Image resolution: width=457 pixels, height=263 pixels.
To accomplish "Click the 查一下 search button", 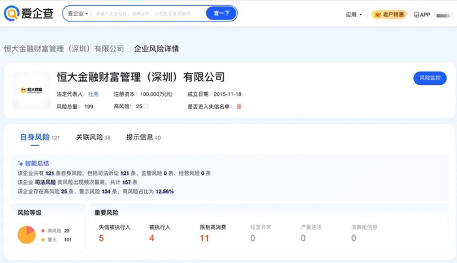I will pyautogui.click(x=221, y=14).
